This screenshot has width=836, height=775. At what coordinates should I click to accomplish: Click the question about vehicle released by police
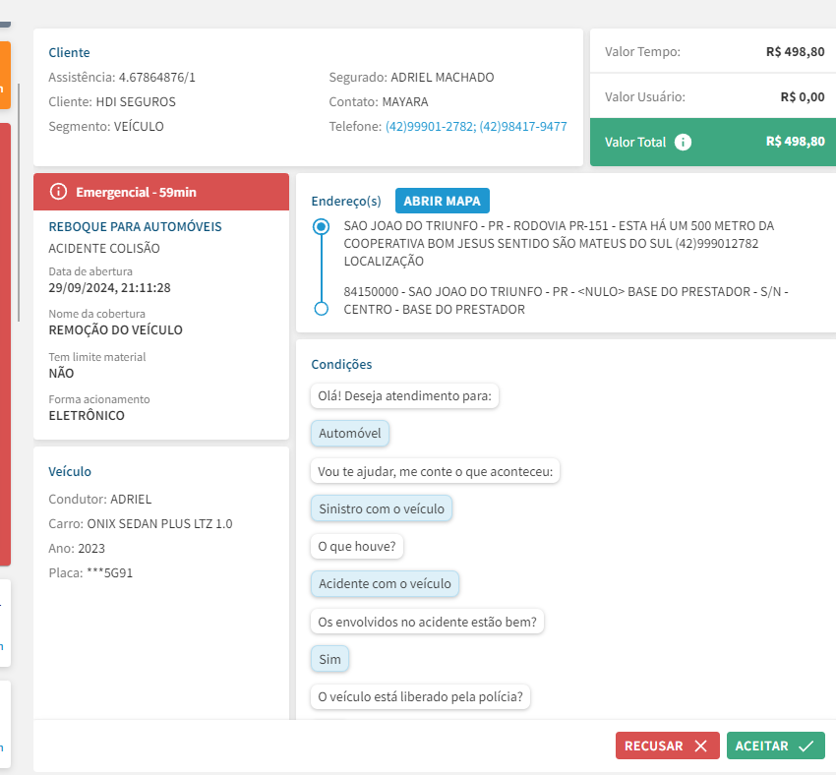(x=423, y=697)
